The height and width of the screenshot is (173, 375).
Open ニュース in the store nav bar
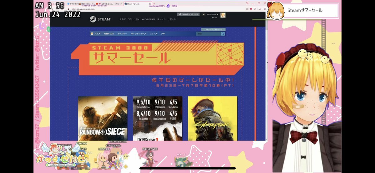154,34
